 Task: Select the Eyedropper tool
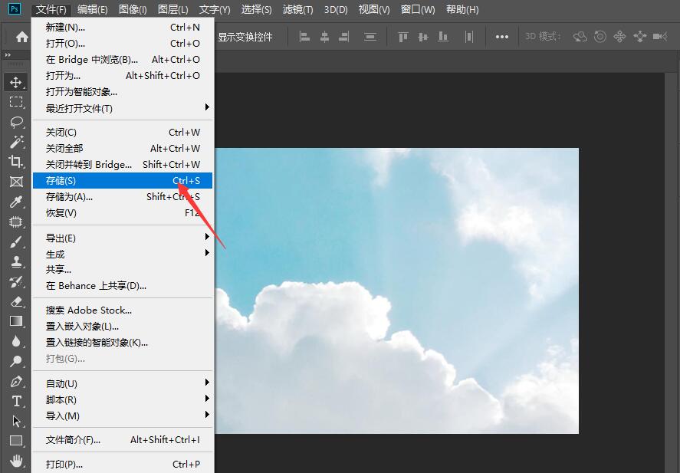tap(16, 202)
